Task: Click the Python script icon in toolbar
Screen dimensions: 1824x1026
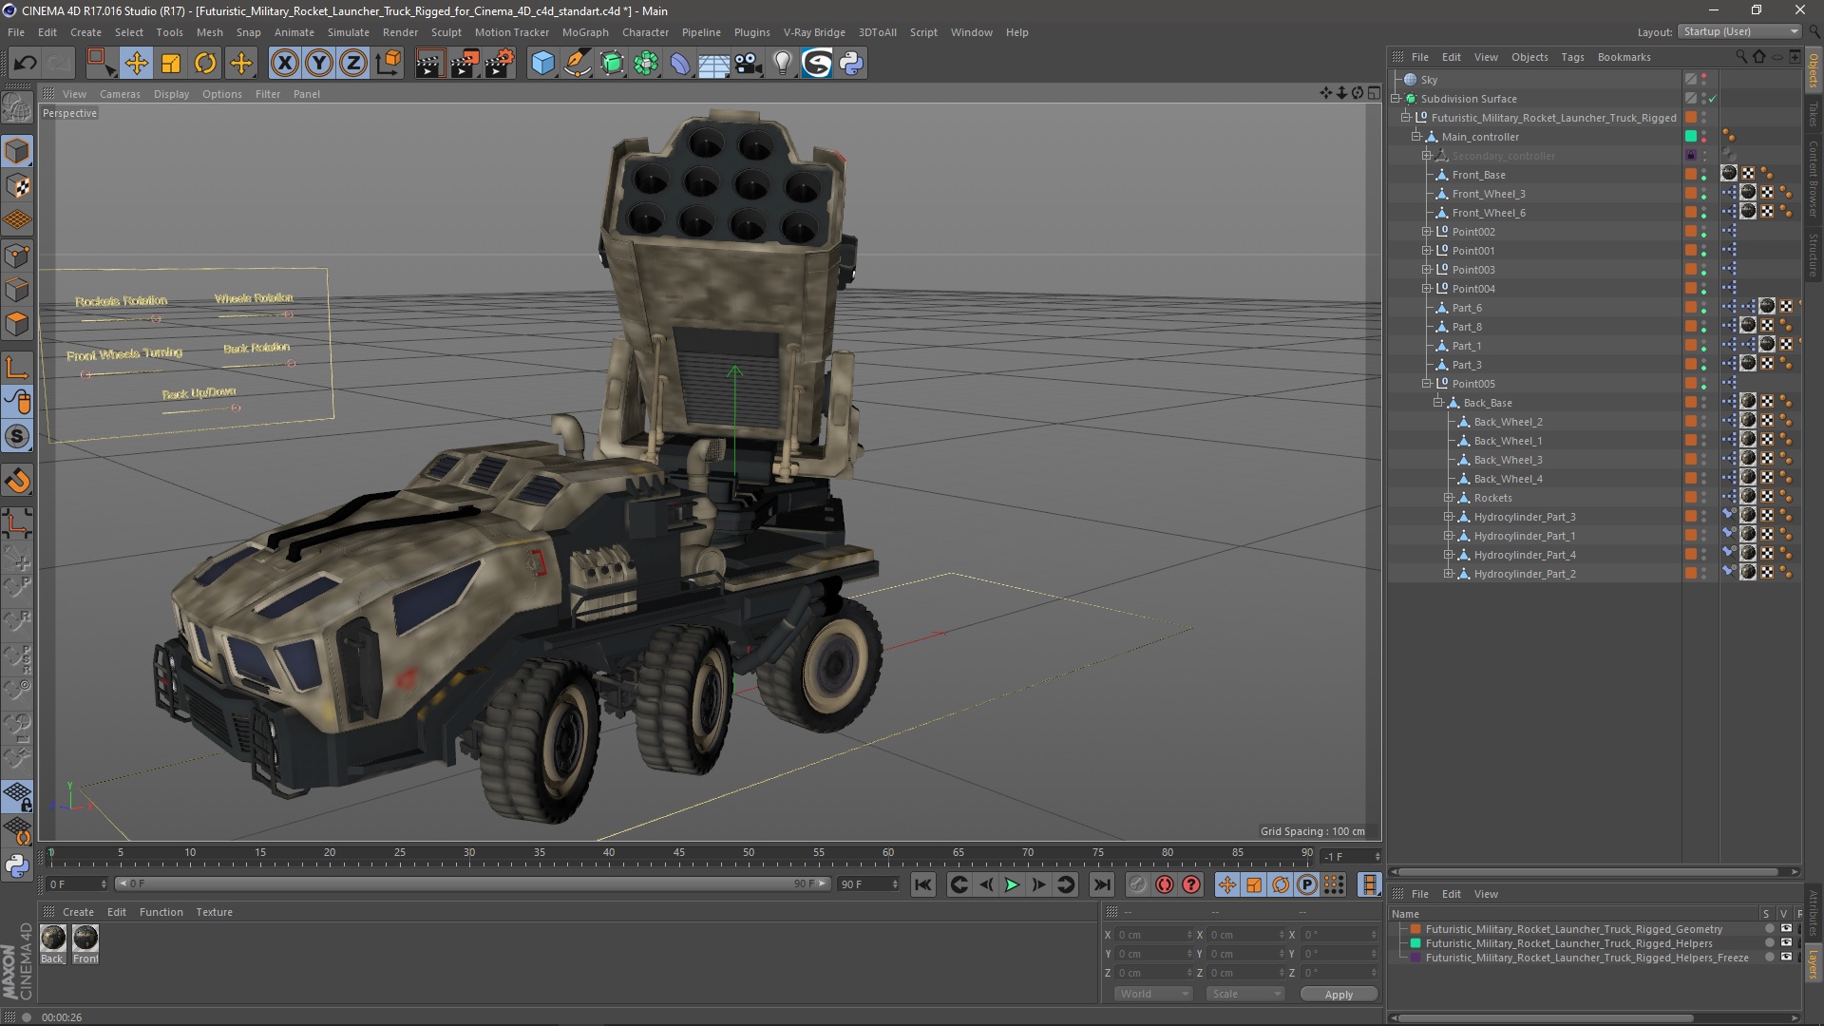Action: point(851,64)
